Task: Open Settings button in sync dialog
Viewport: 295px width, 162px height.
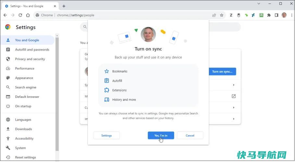Action: click(107, 135)
